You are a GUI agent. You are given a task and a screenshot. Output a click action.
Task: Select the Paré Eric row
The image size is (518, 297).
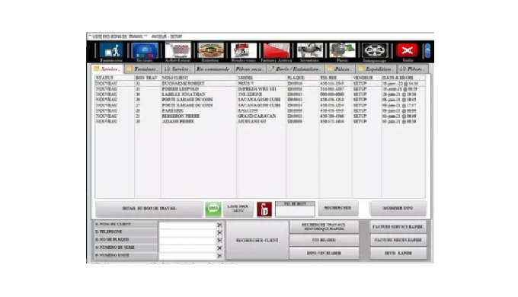pos(261,110)
